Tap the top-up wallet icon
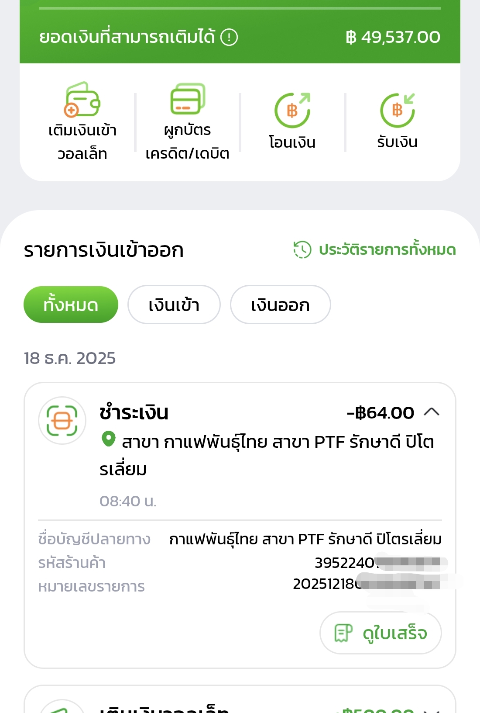The width and height of the screenshot is (480, 713). [82, 100]
